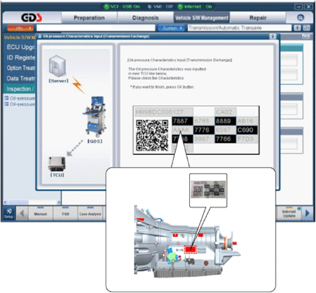Image resolution: width=316 pixels, height=293 pixels.
Task: Open the TSB button
Action: coord(65,214)
